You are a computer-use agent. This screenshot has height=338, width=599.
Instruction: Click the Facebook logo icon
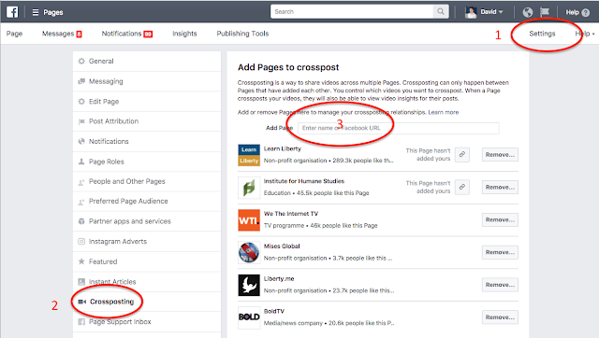click(x=12, y=12)
